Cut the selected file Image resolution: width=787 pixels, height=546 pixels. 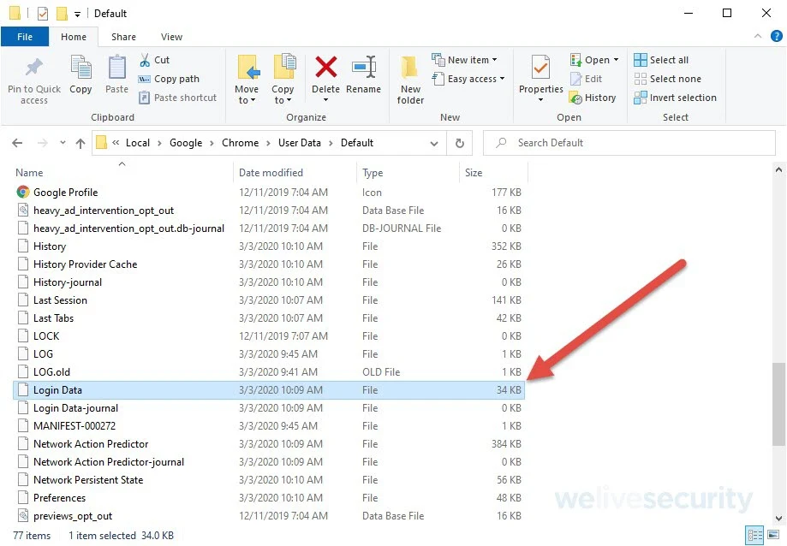(x=155, y=60)
